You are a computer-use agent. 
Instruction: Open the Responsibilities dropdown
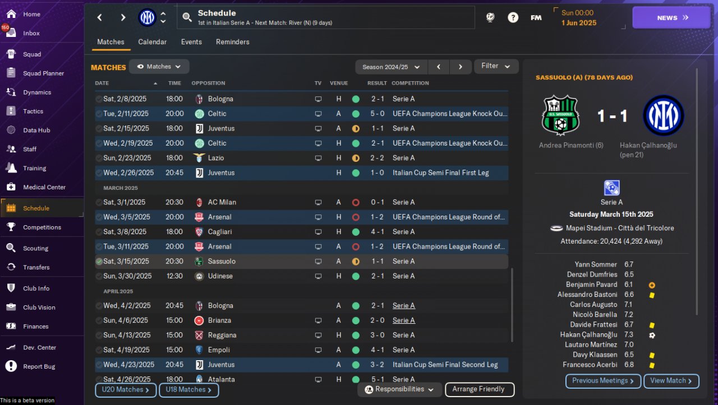point(399,389)
